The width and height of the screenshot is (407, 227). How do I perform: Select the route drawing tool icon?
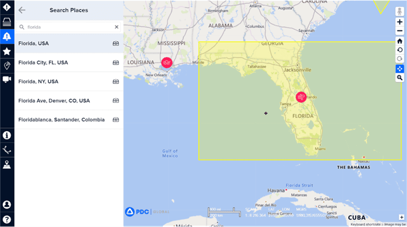[7, 150]
